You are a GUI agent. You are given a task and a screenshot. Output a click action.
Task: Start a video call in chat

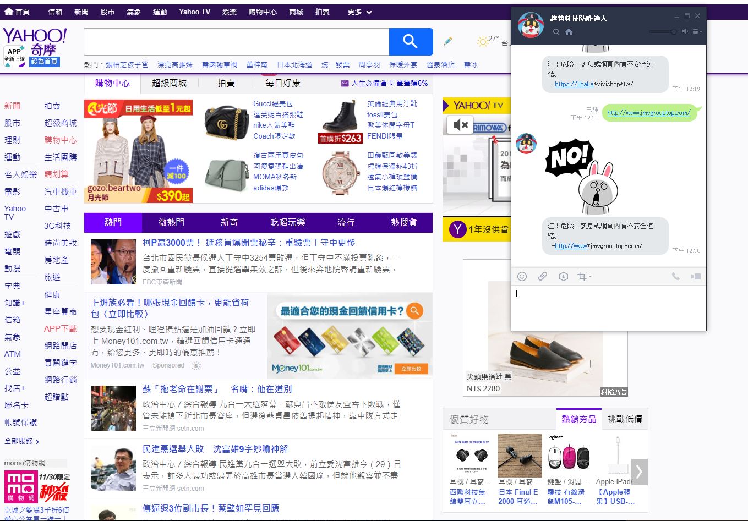click(x=696, y=276)
